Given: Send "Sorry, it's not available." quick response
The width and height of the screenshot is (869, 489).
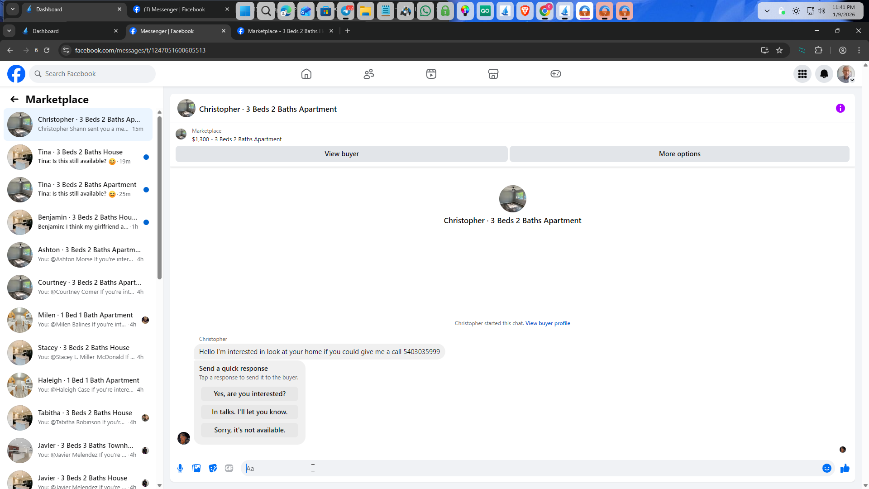Looking at the screenshot, I should 249,430.
